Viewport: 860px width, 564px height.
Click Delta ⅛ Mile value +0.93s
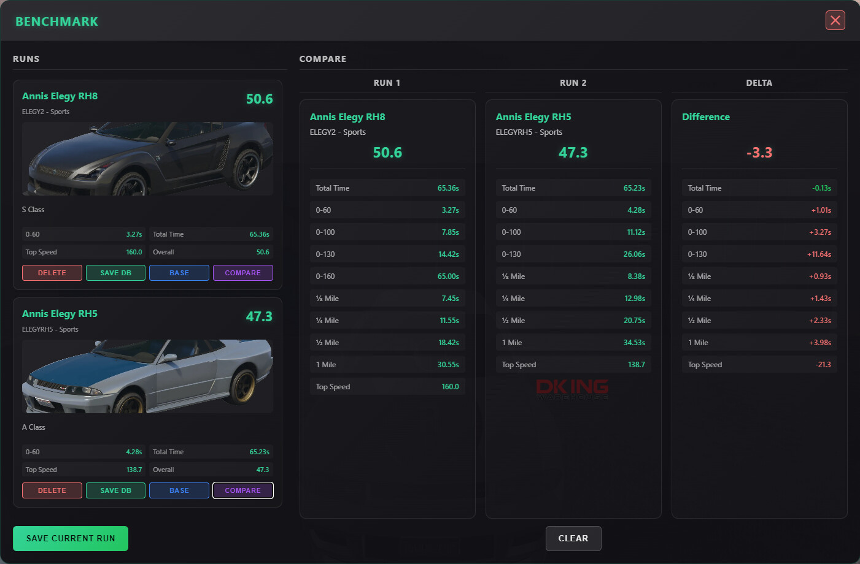(x=820, y=276)
